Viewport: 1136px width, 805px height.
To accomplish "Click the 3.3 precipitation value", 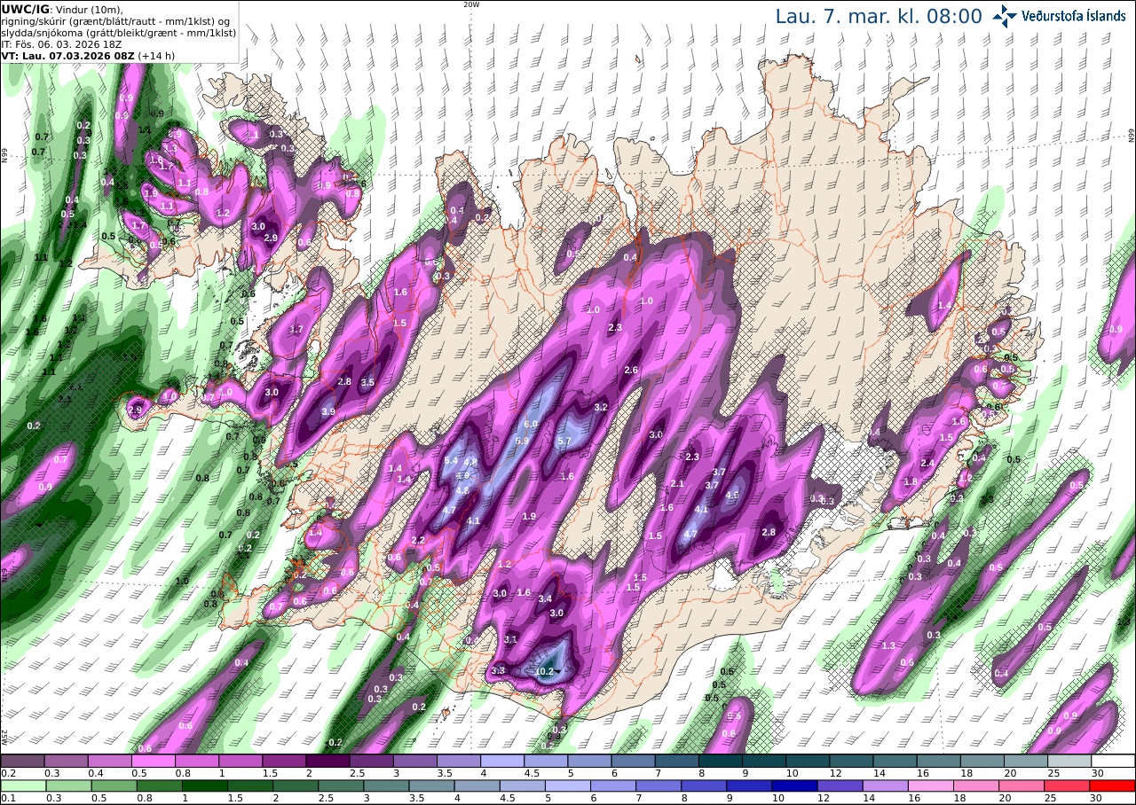I will tap(498, 670).
